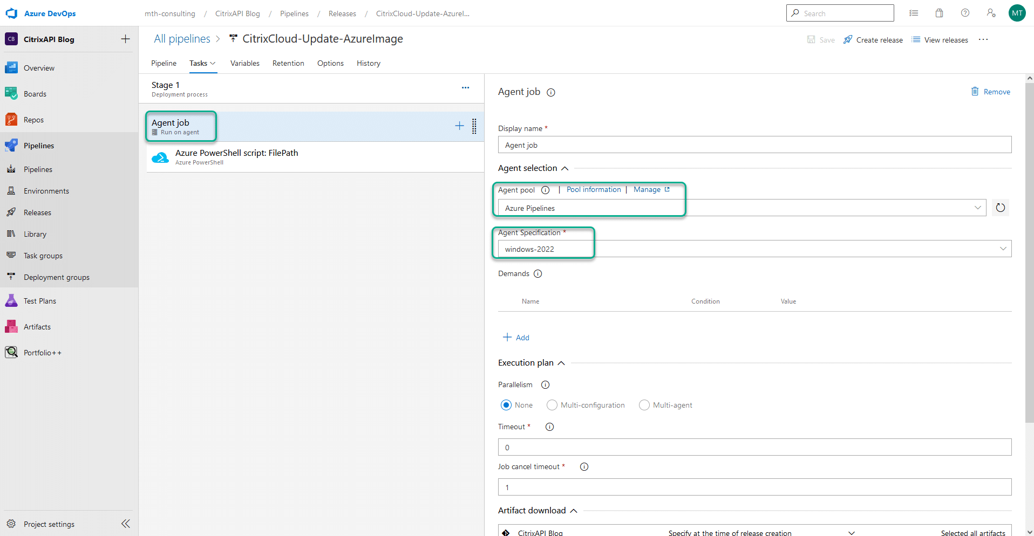1034x536 pixels.
Task: Click the Timeout input field
Action: (755, 447)
